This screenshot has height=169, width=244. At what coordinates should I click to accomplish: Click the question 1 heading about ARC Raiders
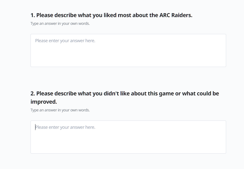[x=111, y=15]
